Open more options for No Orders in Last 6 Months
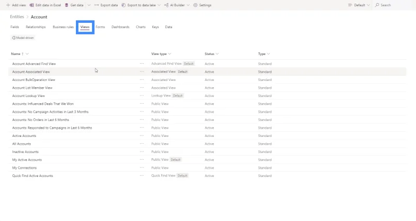This screenshot has height=221, width=416. coord(142,120)
